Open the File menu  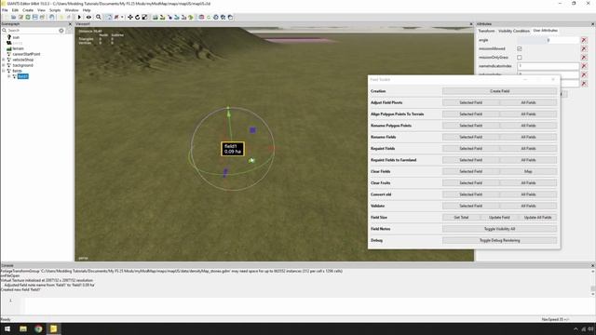point(5,10)
